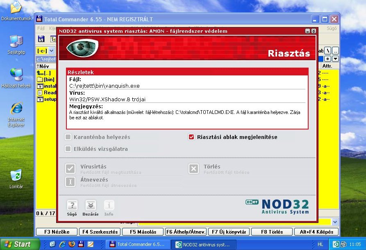Click the HL language indicator in taskbar

(x=321, y=244)
